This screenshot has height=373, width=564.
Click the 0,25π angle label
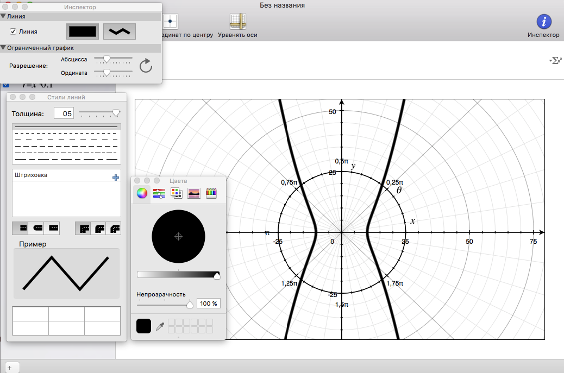coord(394,182)
